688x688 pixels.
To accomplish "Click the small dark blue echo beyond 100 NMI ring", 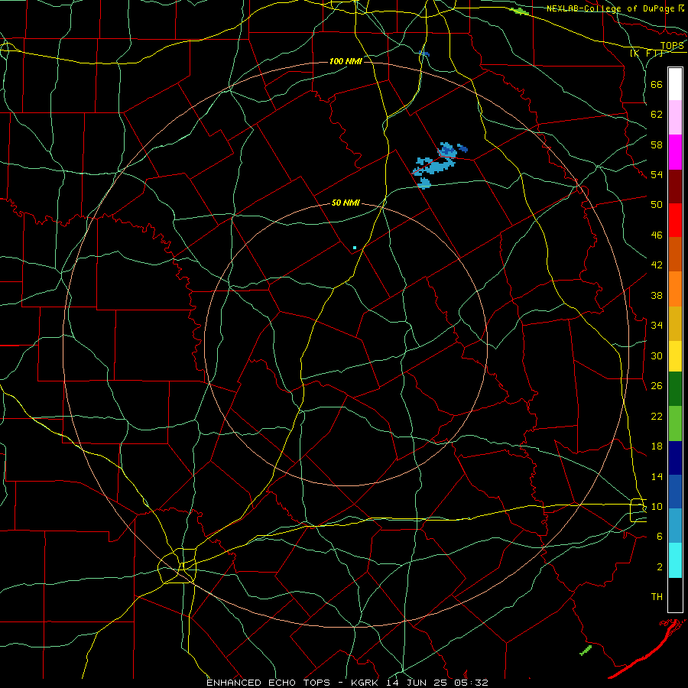I will tap(424, 54).
